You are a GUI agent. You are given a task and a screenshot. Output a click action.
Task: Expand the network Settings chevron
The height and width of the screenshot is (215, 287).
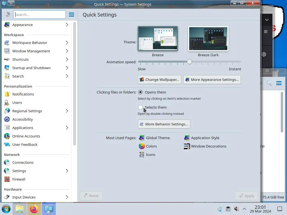pyautogui.click(x=67, y=171)
